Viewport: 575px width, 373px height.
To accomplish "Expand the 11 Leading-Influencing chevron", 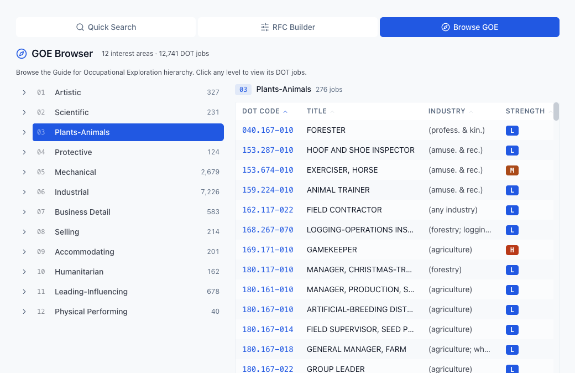I will (24, 292).
